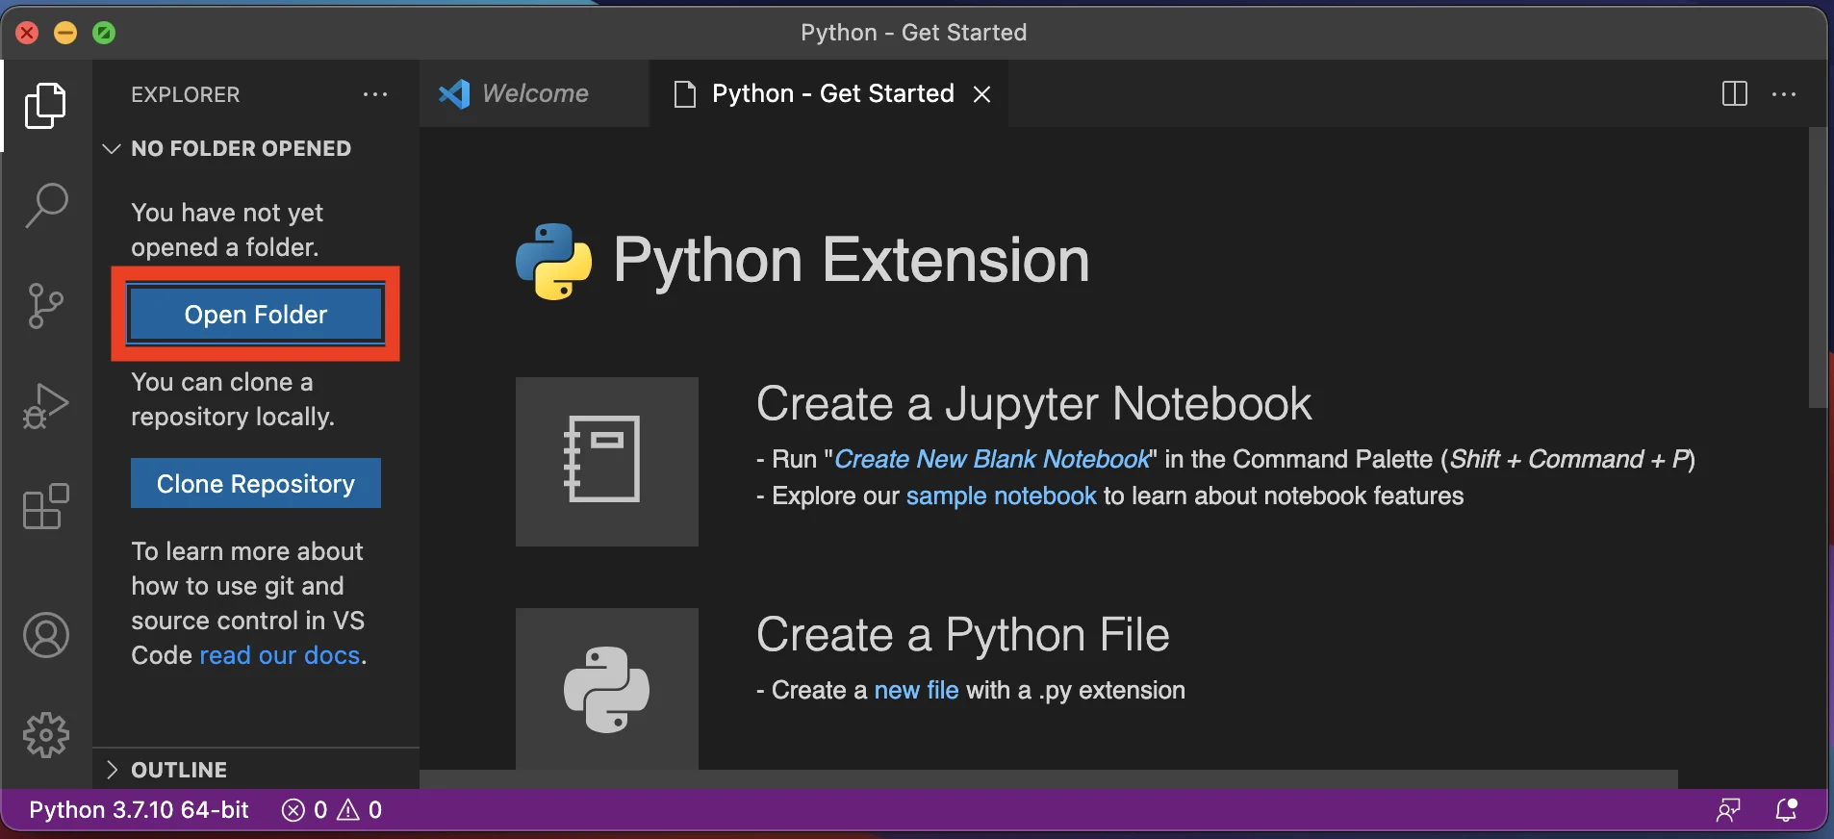
Task: Close the Python - Get Started tab
Action: point(981,94)
